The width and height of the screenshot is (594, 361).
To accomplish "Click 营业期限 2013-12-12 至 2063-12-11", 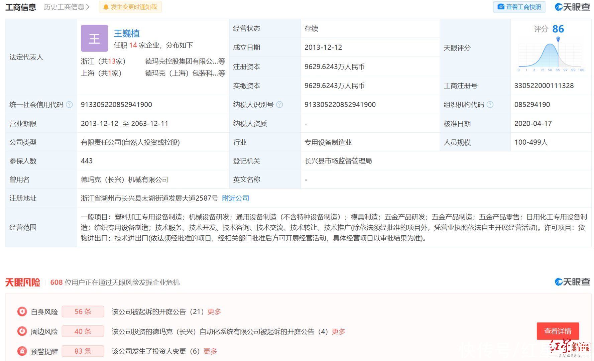I will pyautogui.click(x=124, y=124).
